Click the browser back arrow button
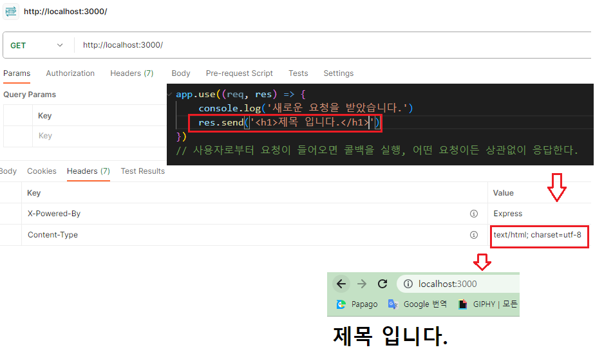Viewport: 613px width, 361px height. pyautogui.click(x=341, y=284)
